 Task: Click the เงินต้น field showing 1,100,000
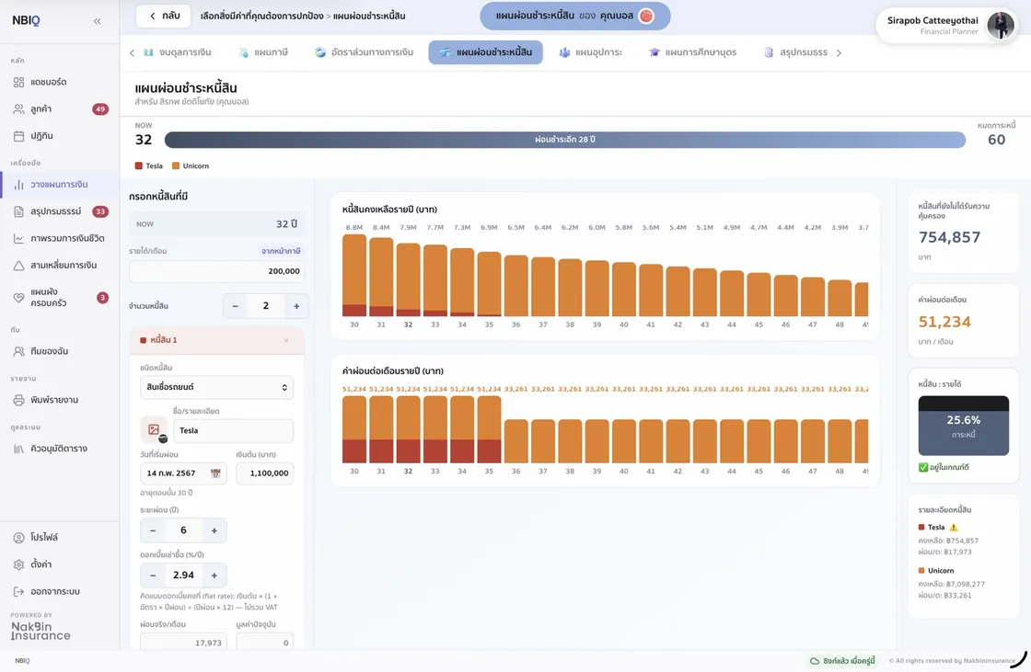264,473
